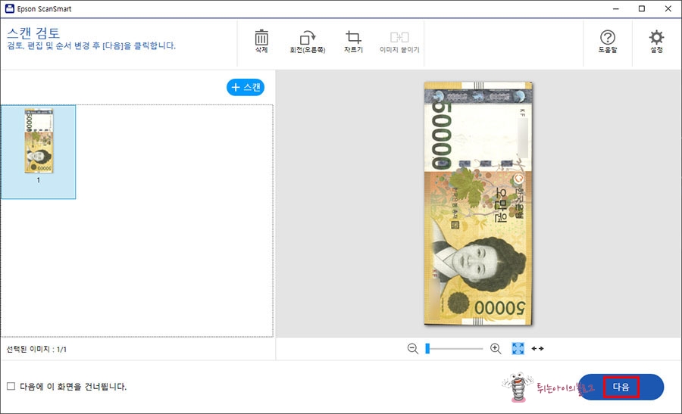Select the Crop (자르기) tool
The width and height of the screenshot is (682, 414).
(353, 42)
